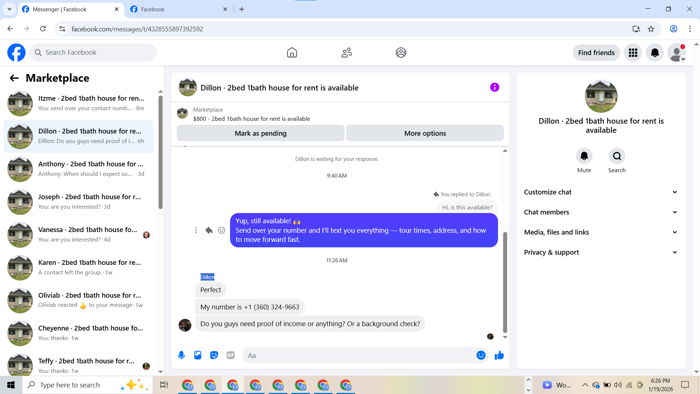The width and height of the screenshot is (700, 394).
Task: Attach a photo using the image icon
Action: tap(198, 355)
